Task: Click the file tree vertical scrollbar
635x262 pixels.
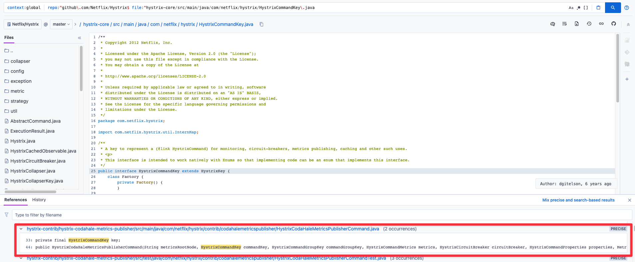Action: (81, 68)
